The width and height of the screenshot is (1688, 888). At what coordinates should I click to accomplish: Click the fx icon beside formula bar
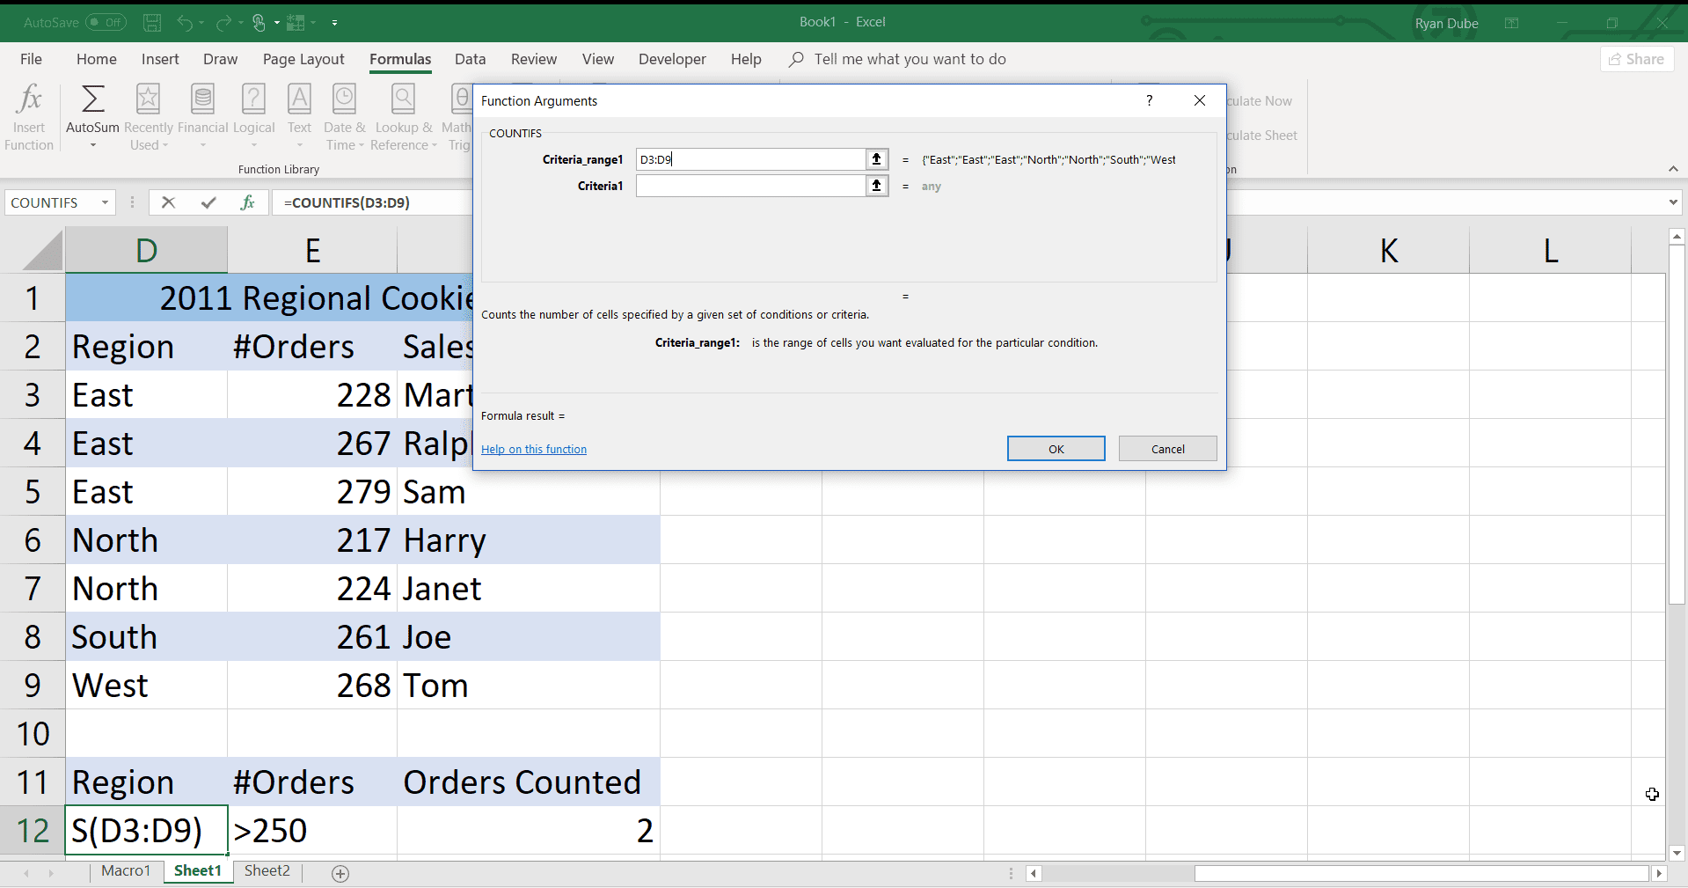[x=248, y=202]
